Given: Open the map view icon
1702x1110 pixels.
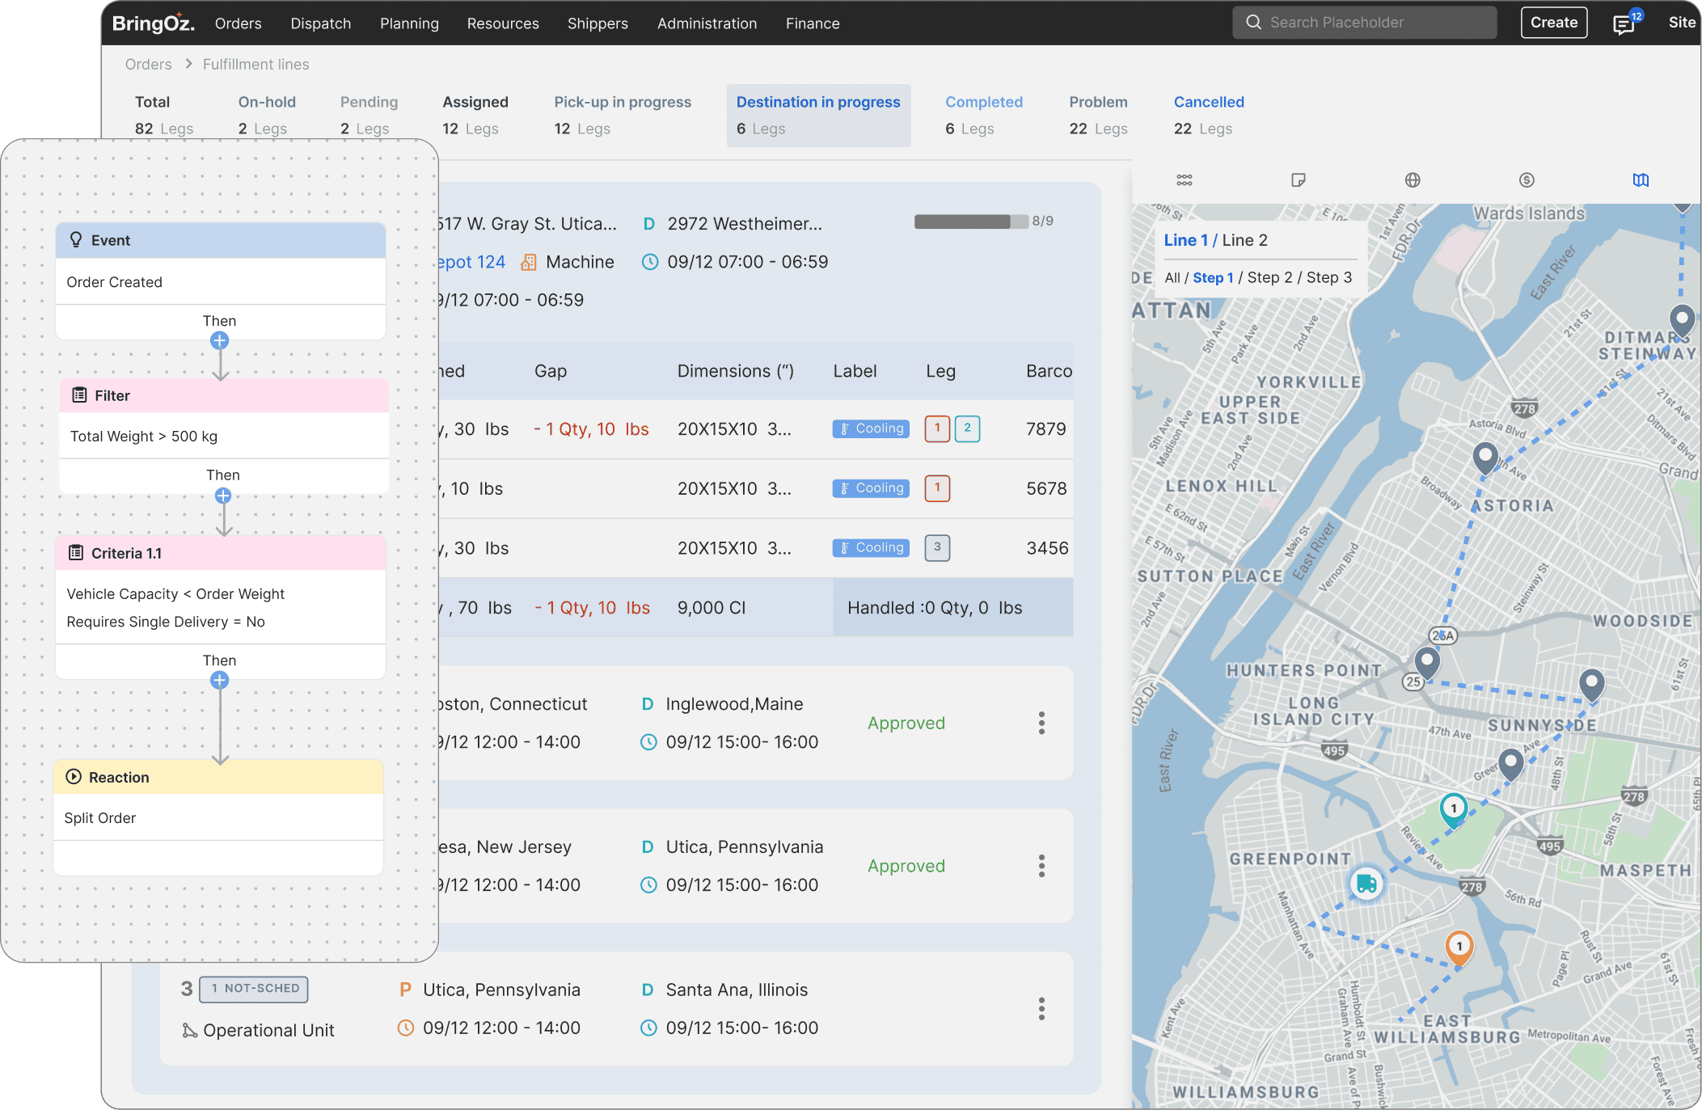Looking at the screenshot, I should tap(1641, 180).
